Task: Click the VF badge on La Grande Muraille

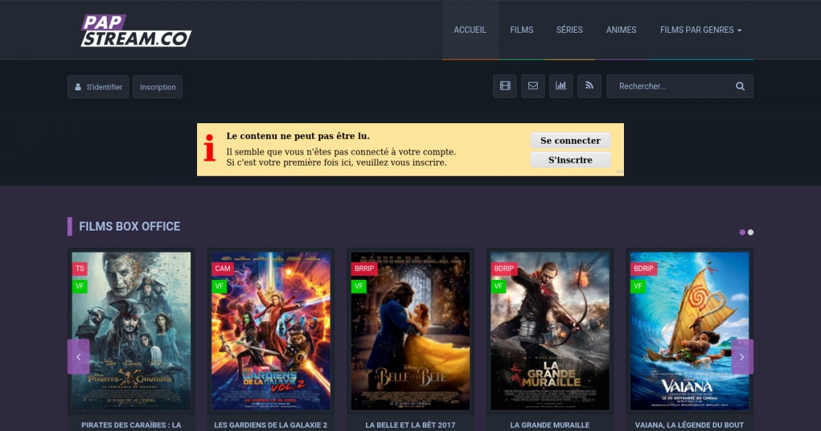Action: tap(498, 286)
